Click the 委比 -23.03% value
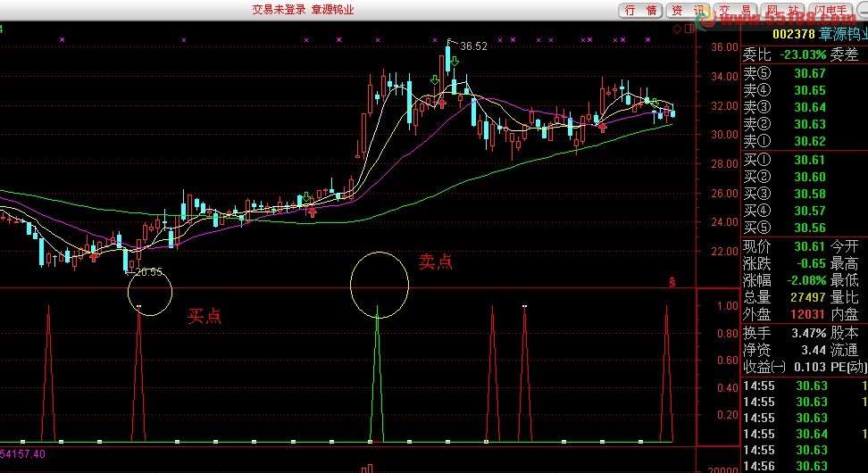The width and height of the screenshot is (868, 473). pyautogui.click(x=803, y=54)
